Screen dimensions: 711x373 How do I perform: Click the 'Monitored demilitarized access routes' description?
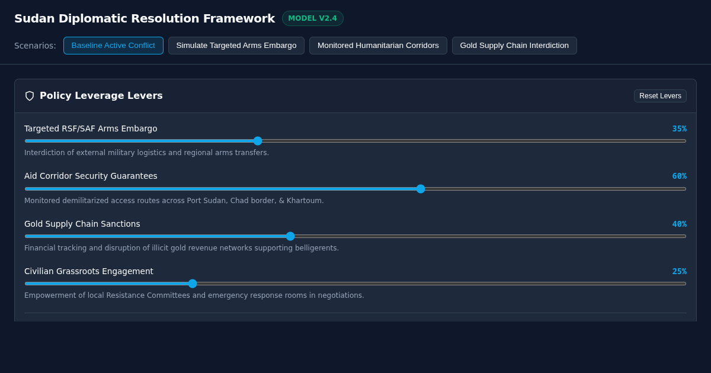click(174, 201)
